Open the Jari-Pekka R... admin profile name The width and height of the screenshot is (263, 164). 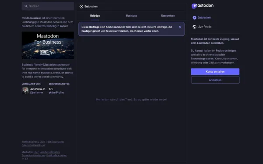[x=38, y=89]
